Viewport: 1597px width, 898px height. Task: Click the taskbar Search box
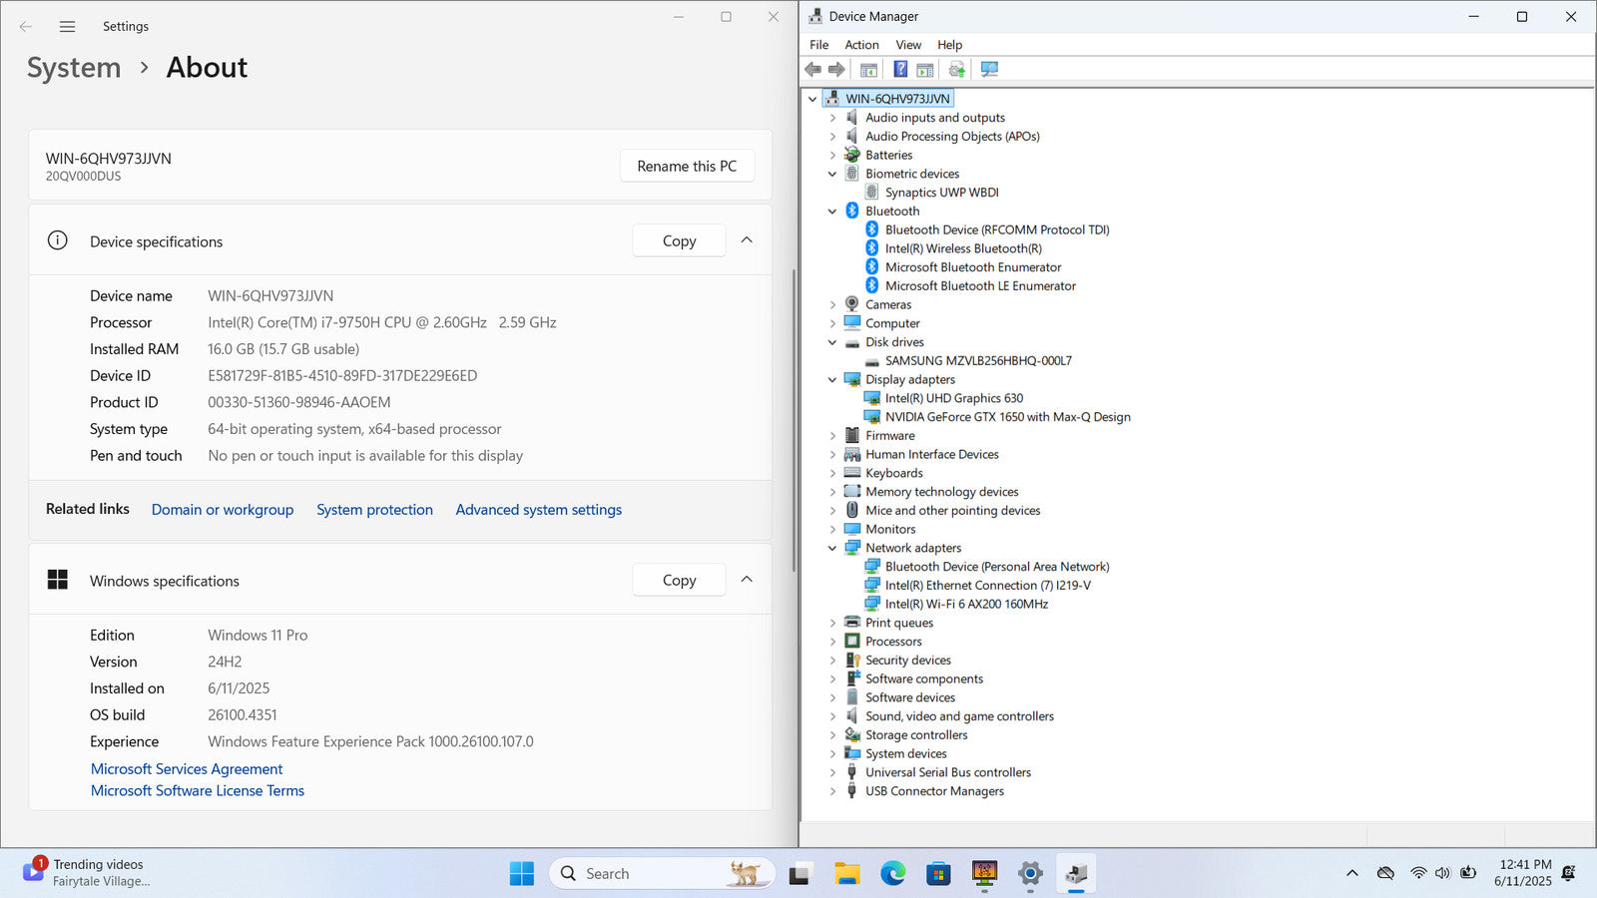point(662,874)
